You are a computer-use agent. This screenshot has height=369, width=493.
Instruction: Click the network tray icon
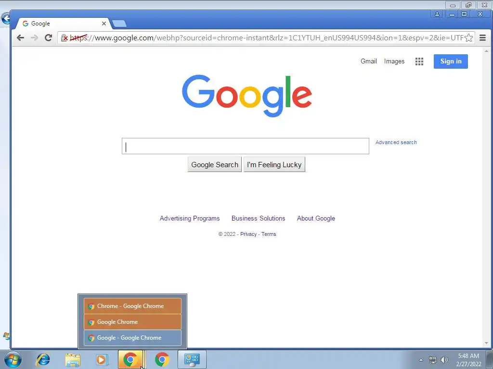click(433, 360)
